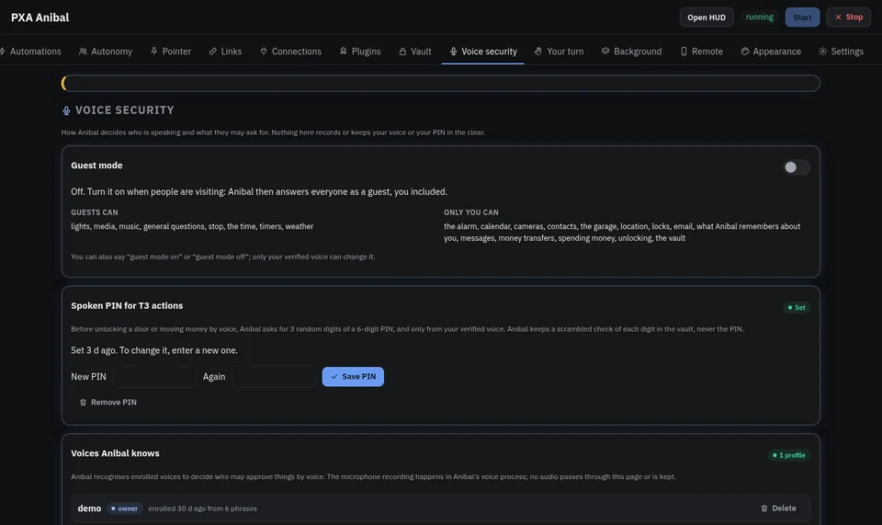Switch to the Plugins tab

tap(360, 51)
